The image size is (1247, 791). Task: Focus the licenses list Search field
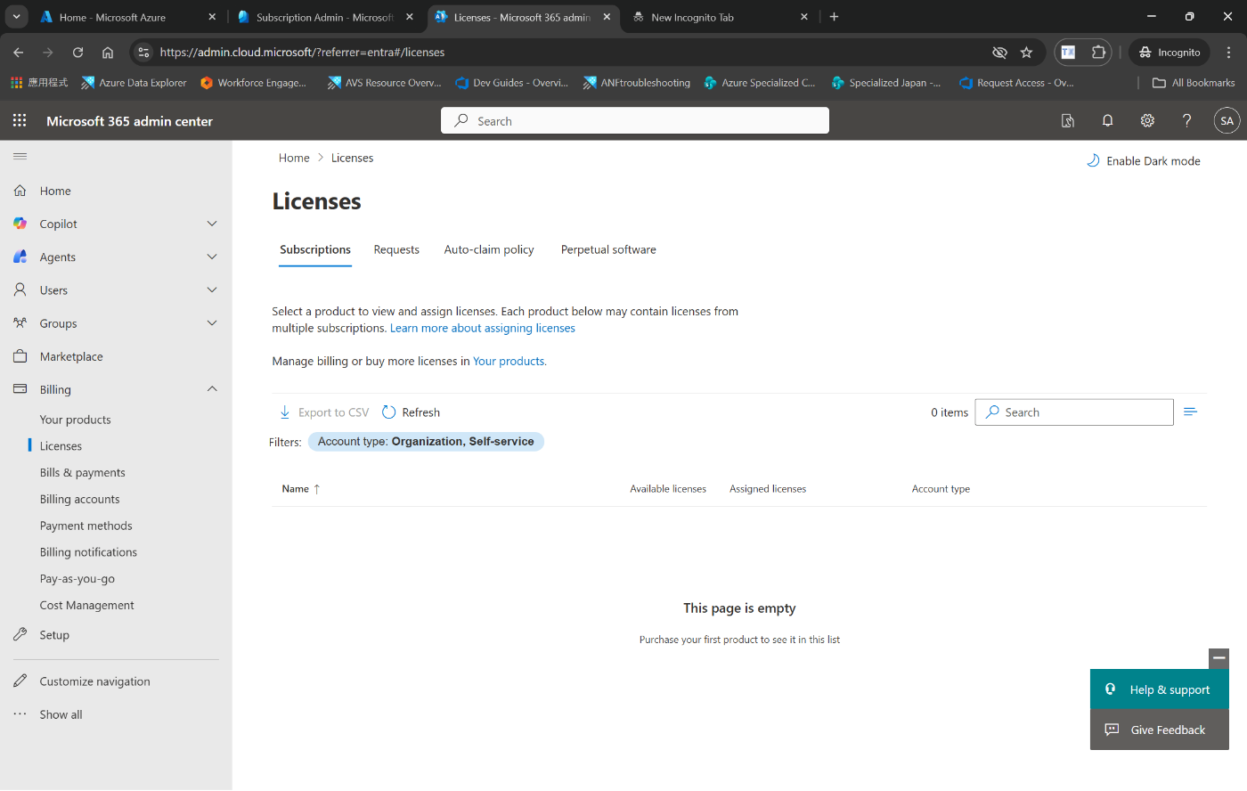click(1074, 412)
